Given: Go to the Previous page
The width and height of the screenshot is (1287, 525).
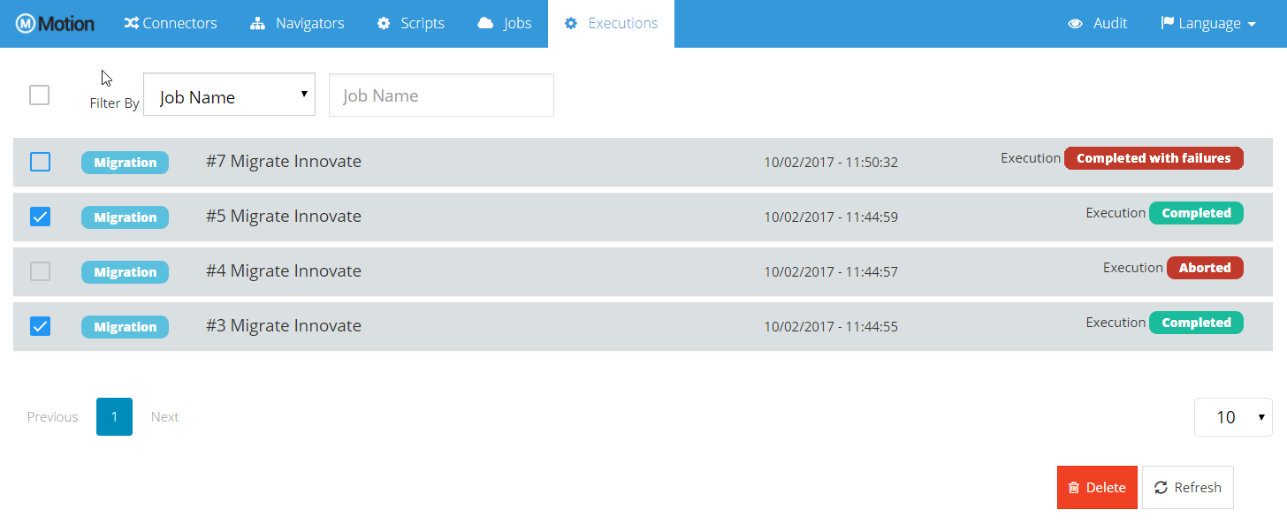Looking at the screenshot, I should (52, 417).
